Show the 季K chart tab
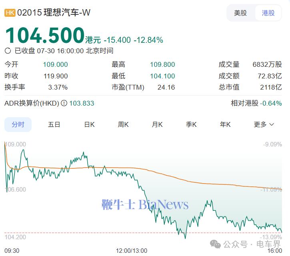This screenshot has width=290, height=256. click(191, 124)
